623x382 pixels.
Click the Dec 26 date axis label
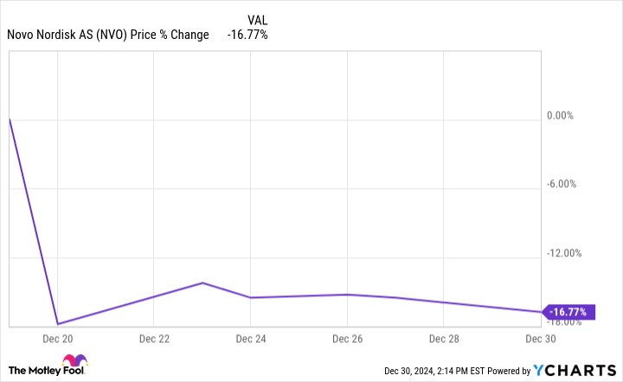346,337
